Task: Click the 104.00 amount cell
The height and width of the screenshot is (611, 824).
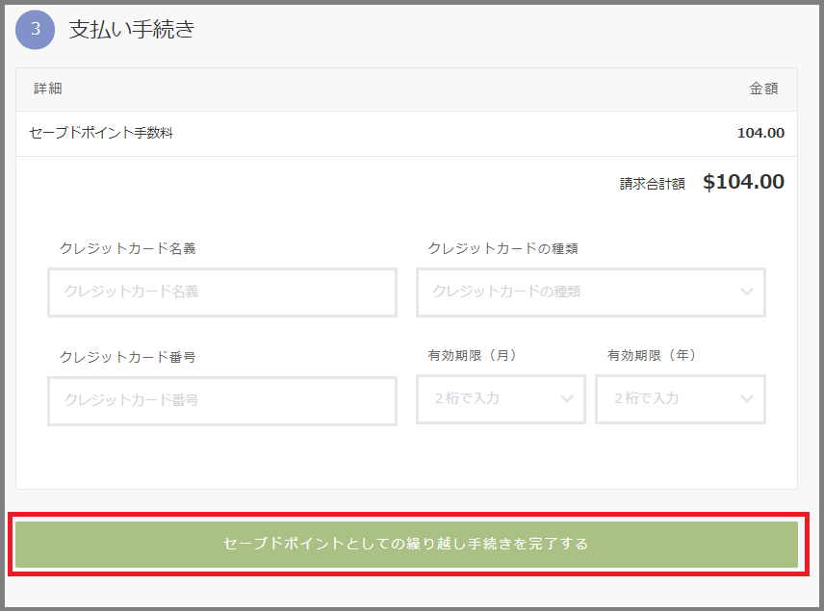Action: pyautogui.click(x=760, y=133)
